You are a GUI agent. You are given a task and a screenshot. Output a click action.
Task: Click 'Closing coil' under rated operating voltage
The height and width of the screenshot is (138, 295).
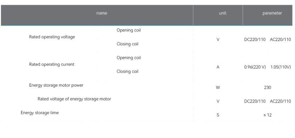coord(127,44)
